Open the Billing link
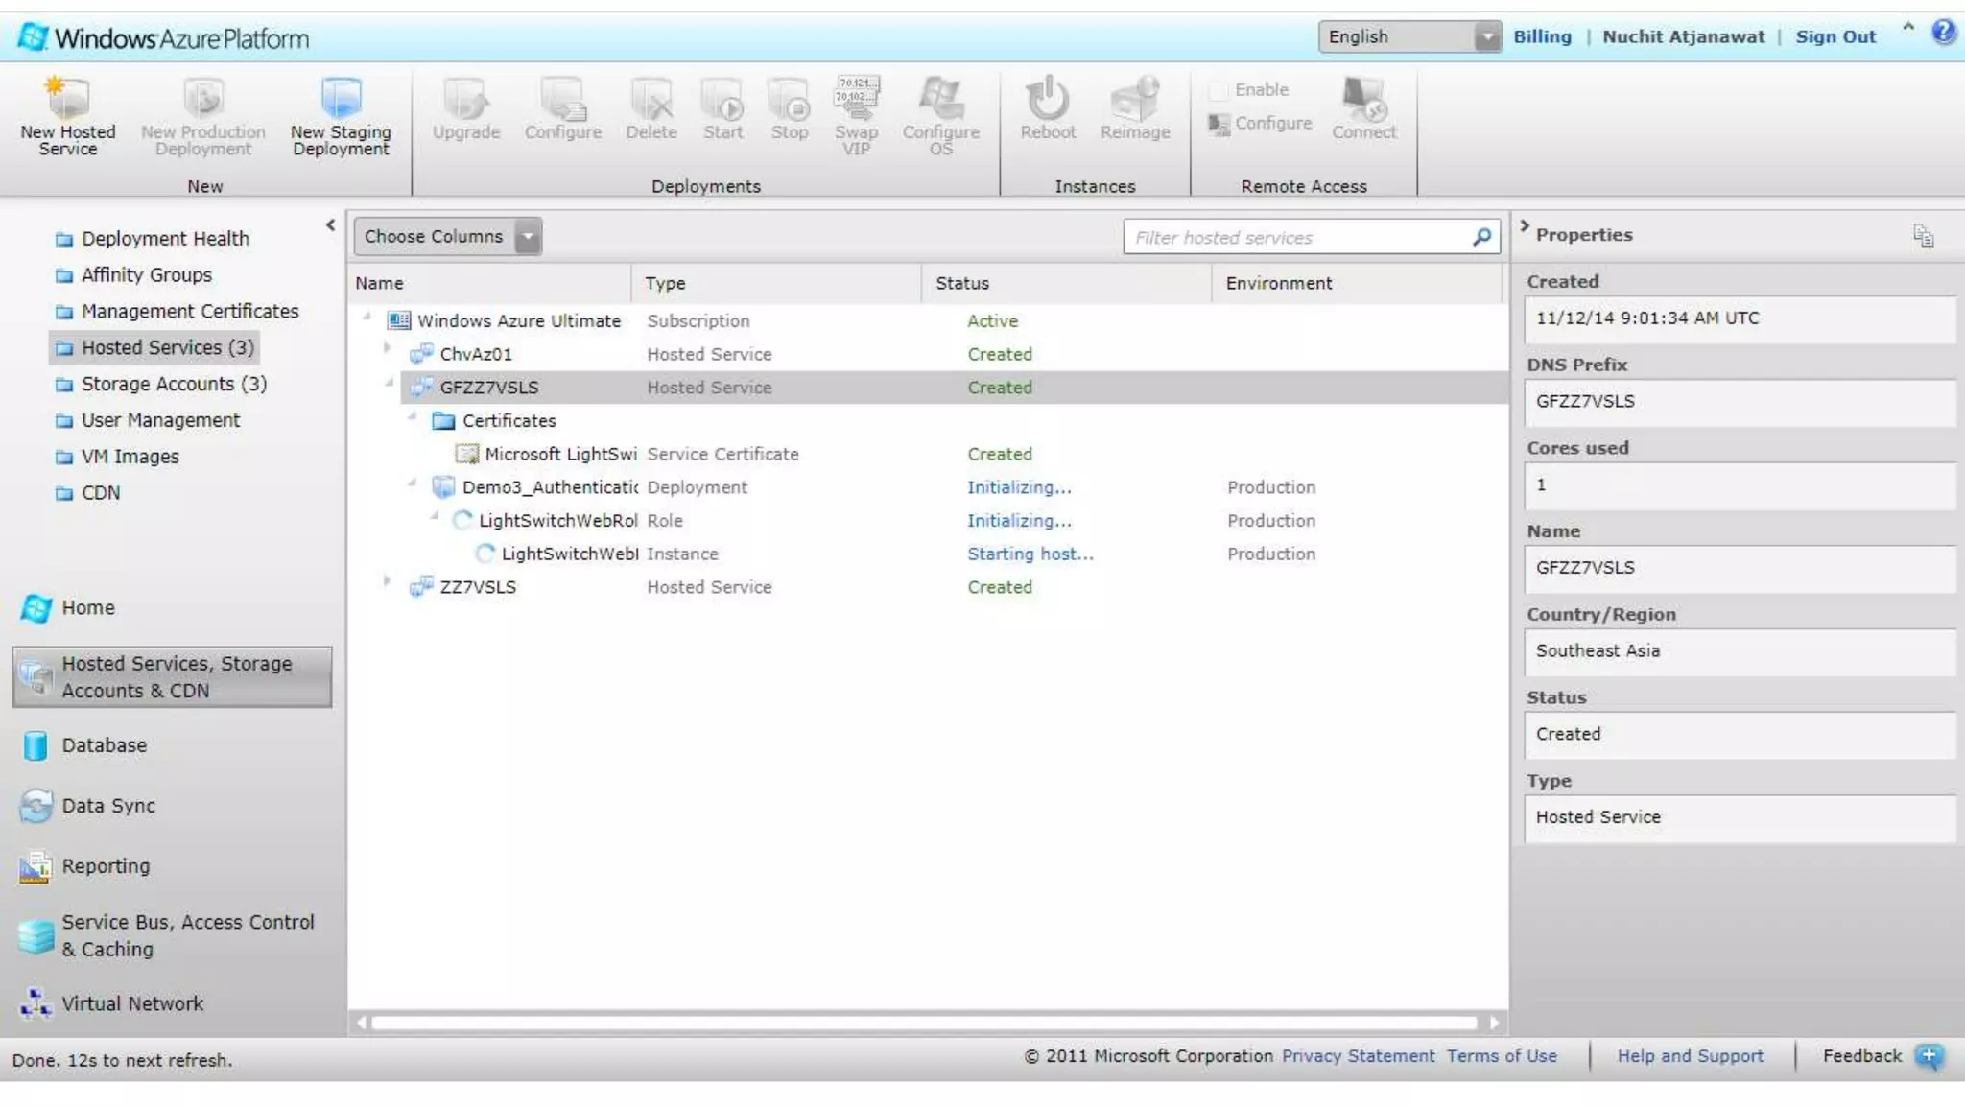1965x1108 pixels. (x=1542, y=37)
